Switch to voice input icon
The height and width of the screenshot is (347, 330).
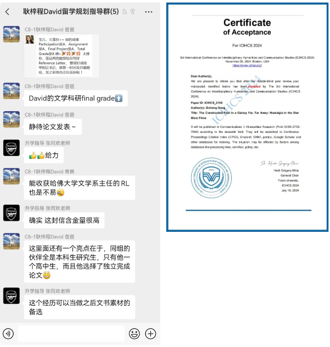point(8,333)
